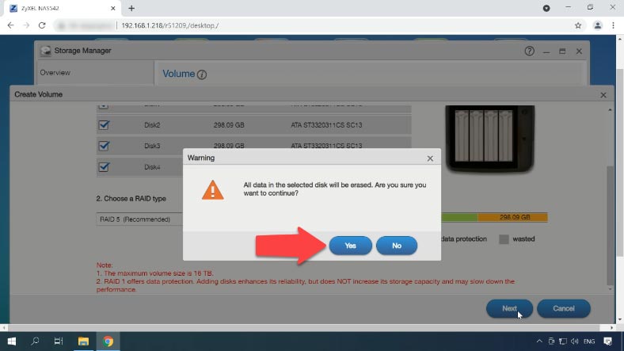
Task: Click the Disk3 label text
Action: click(x=152, y=146)
